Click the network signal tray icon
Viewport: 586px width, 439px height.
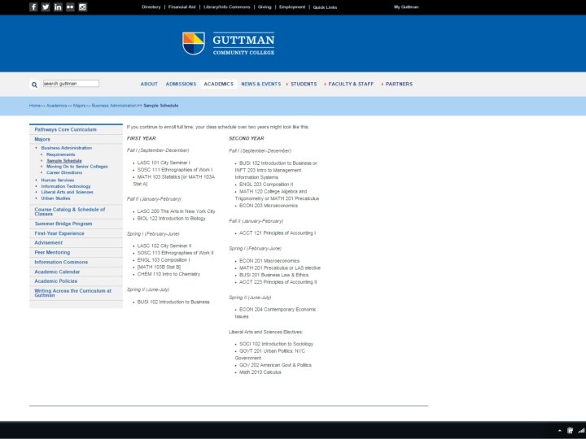click(581, 430)
